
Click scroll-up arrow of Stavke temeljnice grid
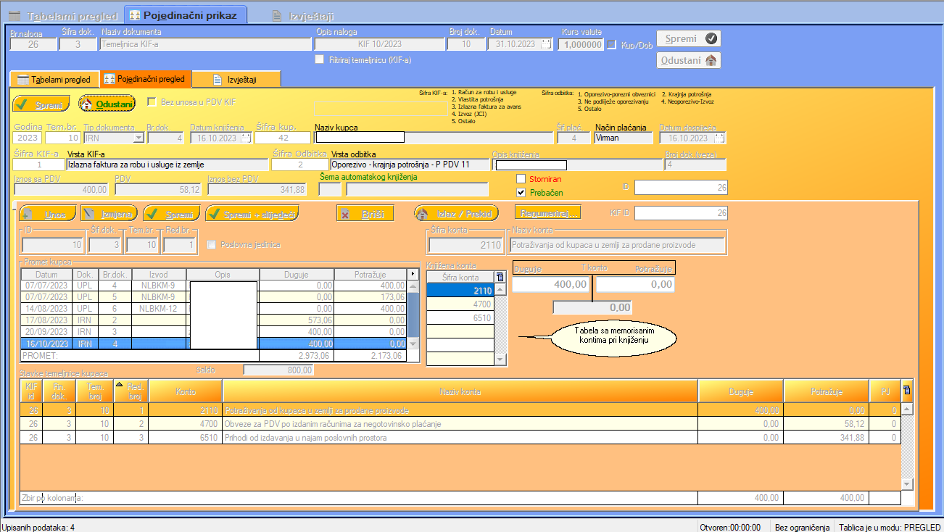point(906,410)
